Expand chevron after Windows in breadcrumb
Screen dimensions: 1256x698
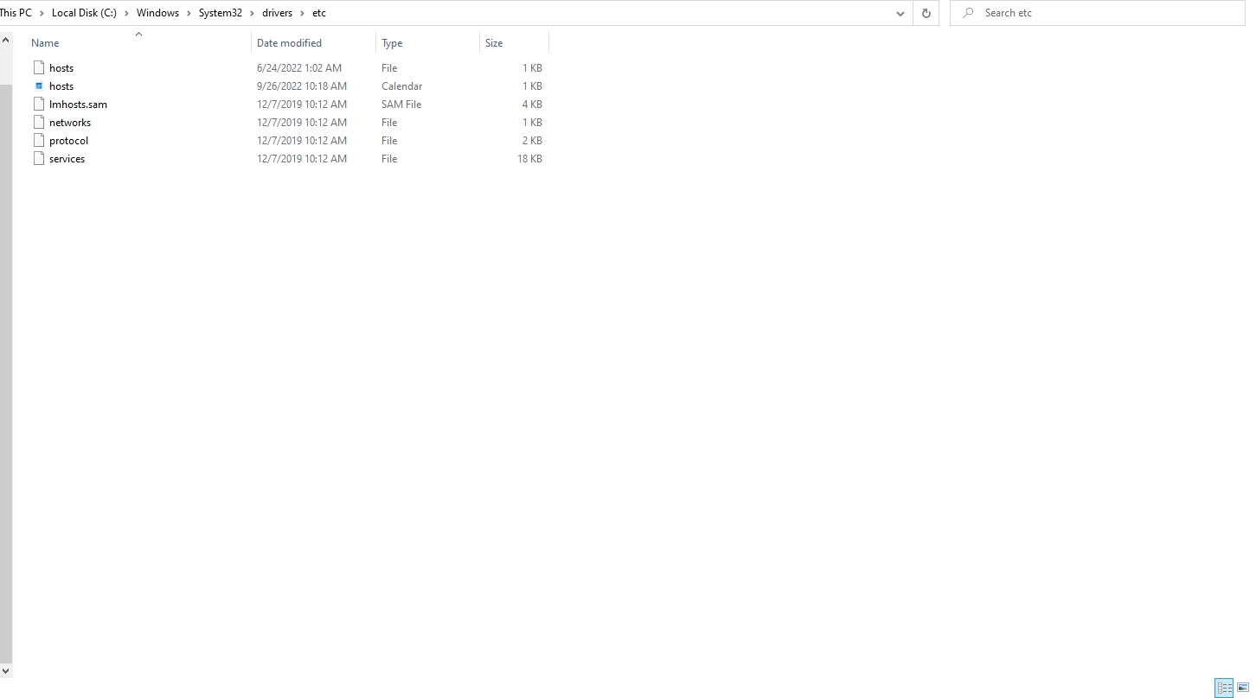click(x=189, y=13)
